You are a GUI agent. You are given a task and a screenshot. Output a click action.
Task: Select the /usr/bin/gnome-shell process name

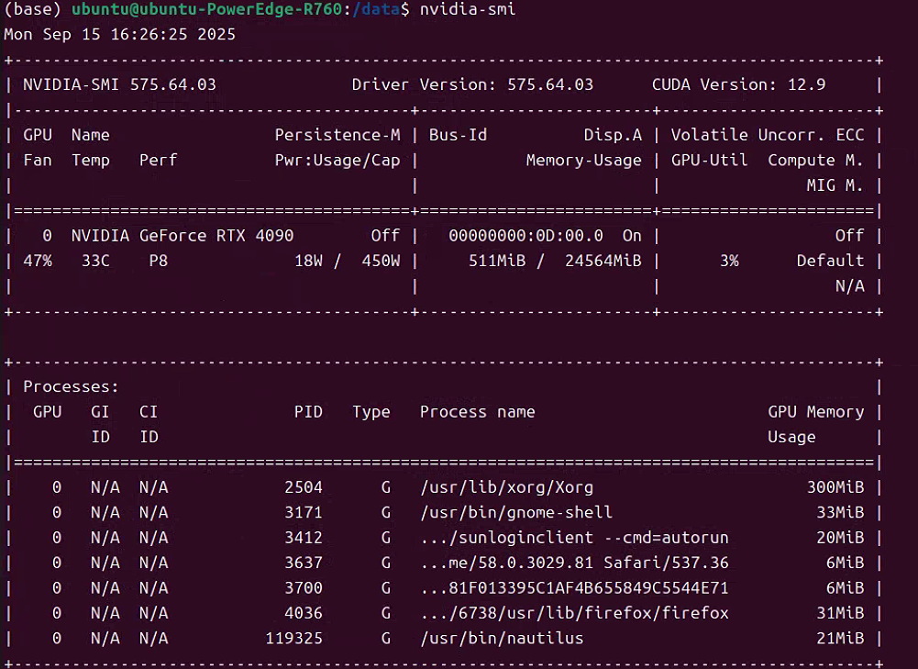click(x=516, y=513)
